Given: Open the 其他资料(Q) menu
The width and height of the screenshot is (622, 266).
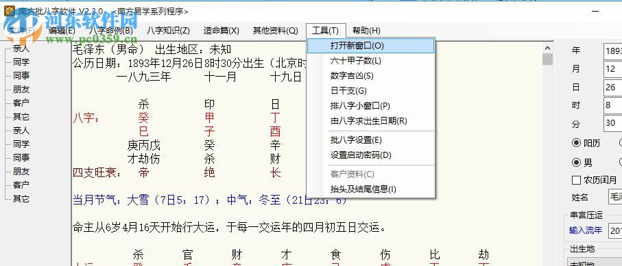Looking at the screenshot, I should click(275, 31).
